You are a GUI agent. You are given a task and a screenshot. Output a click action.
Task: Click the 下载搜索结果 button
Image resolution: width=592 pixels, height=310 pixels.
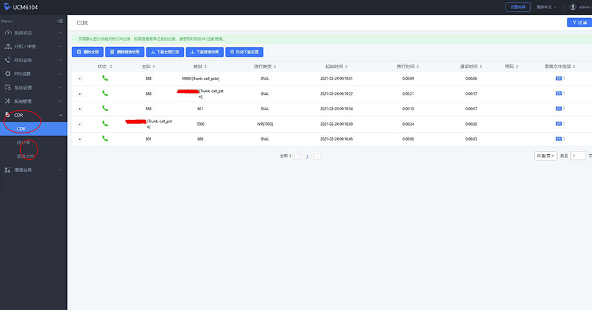click(204, 52)
